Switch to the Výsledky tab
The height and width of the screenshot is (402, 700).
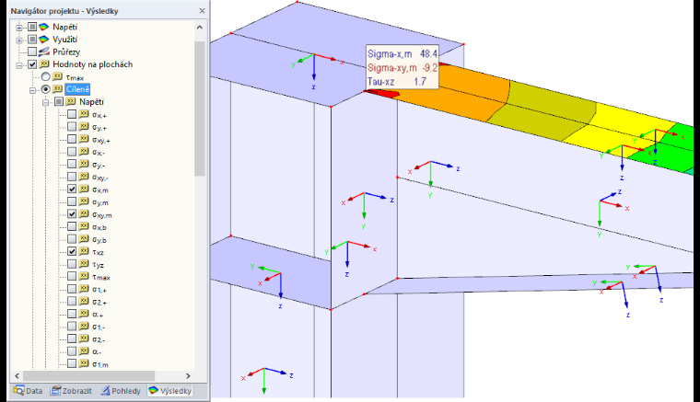[170, 391]
